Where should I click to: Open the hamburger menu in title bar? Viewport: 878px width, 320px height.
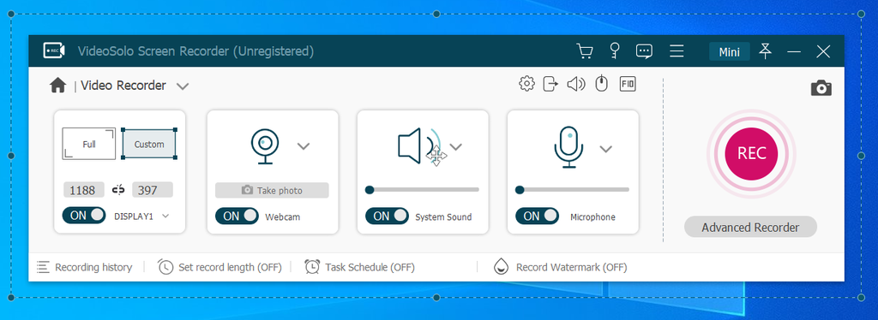coord(677,51)
